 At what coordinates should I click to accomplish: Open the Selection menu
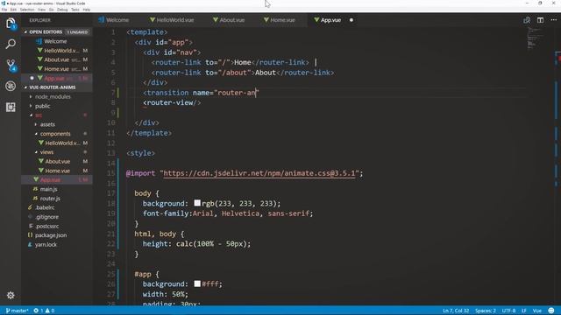click(x=27, y=10)
